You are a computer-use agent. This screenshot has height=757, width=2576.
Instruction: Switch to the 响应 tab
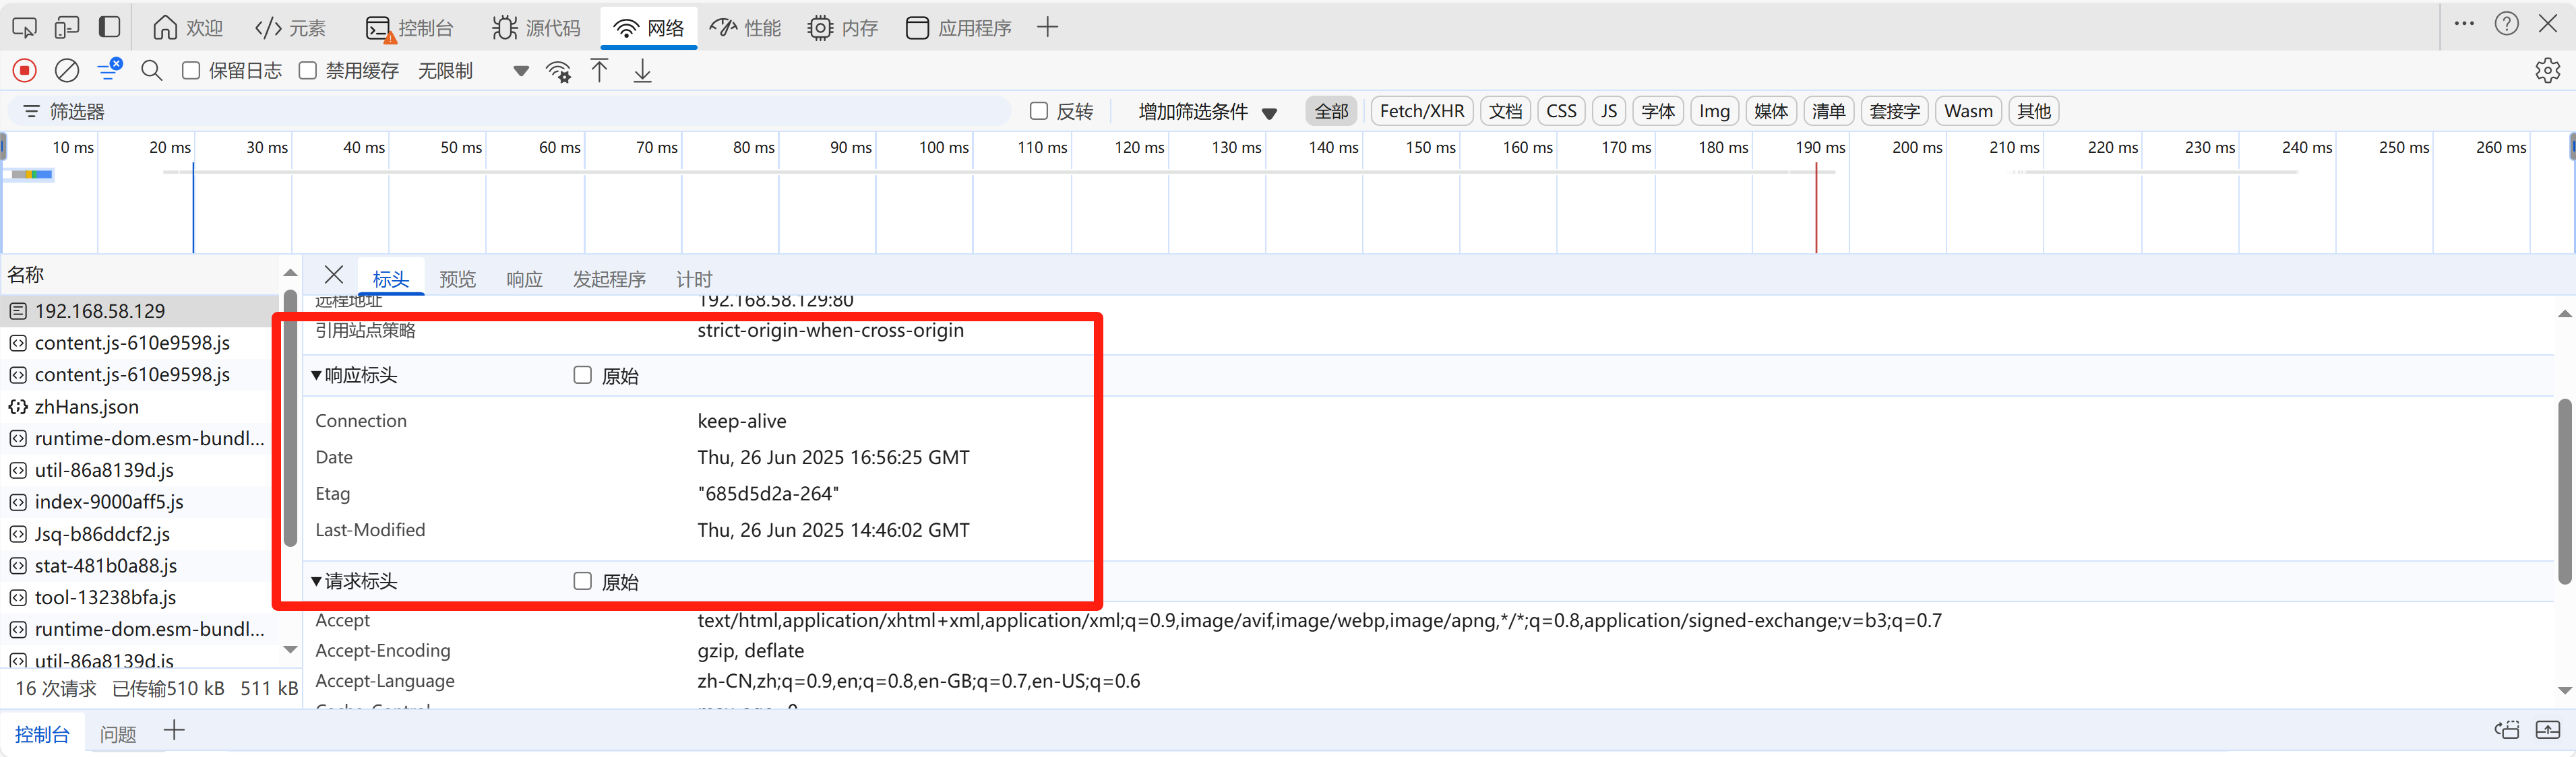click(524, 279)
